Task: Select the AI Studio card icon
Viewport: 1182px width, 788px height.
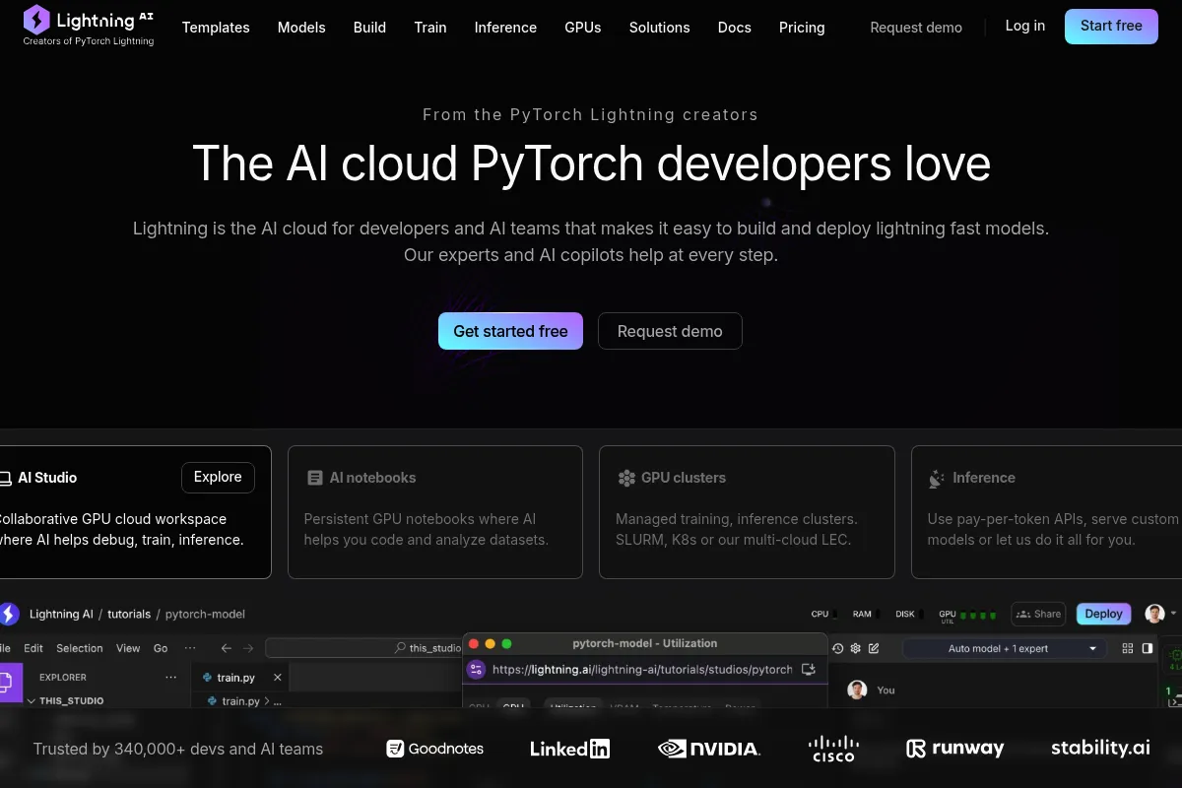Action: coord(5,478)
